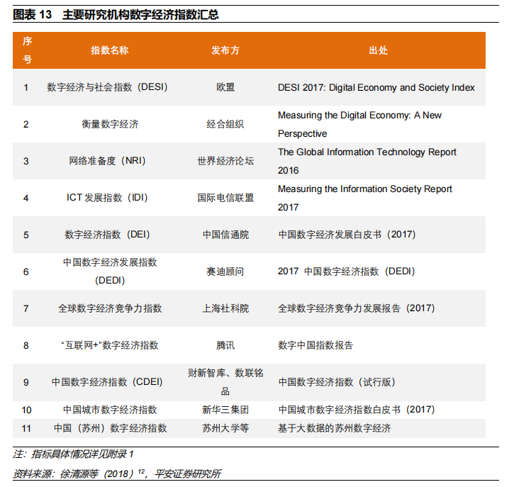Screen dimensions: 509x487
Task: Click source Measuring the Digital Economy: A New Perspective
Action: tap(359, 124)
